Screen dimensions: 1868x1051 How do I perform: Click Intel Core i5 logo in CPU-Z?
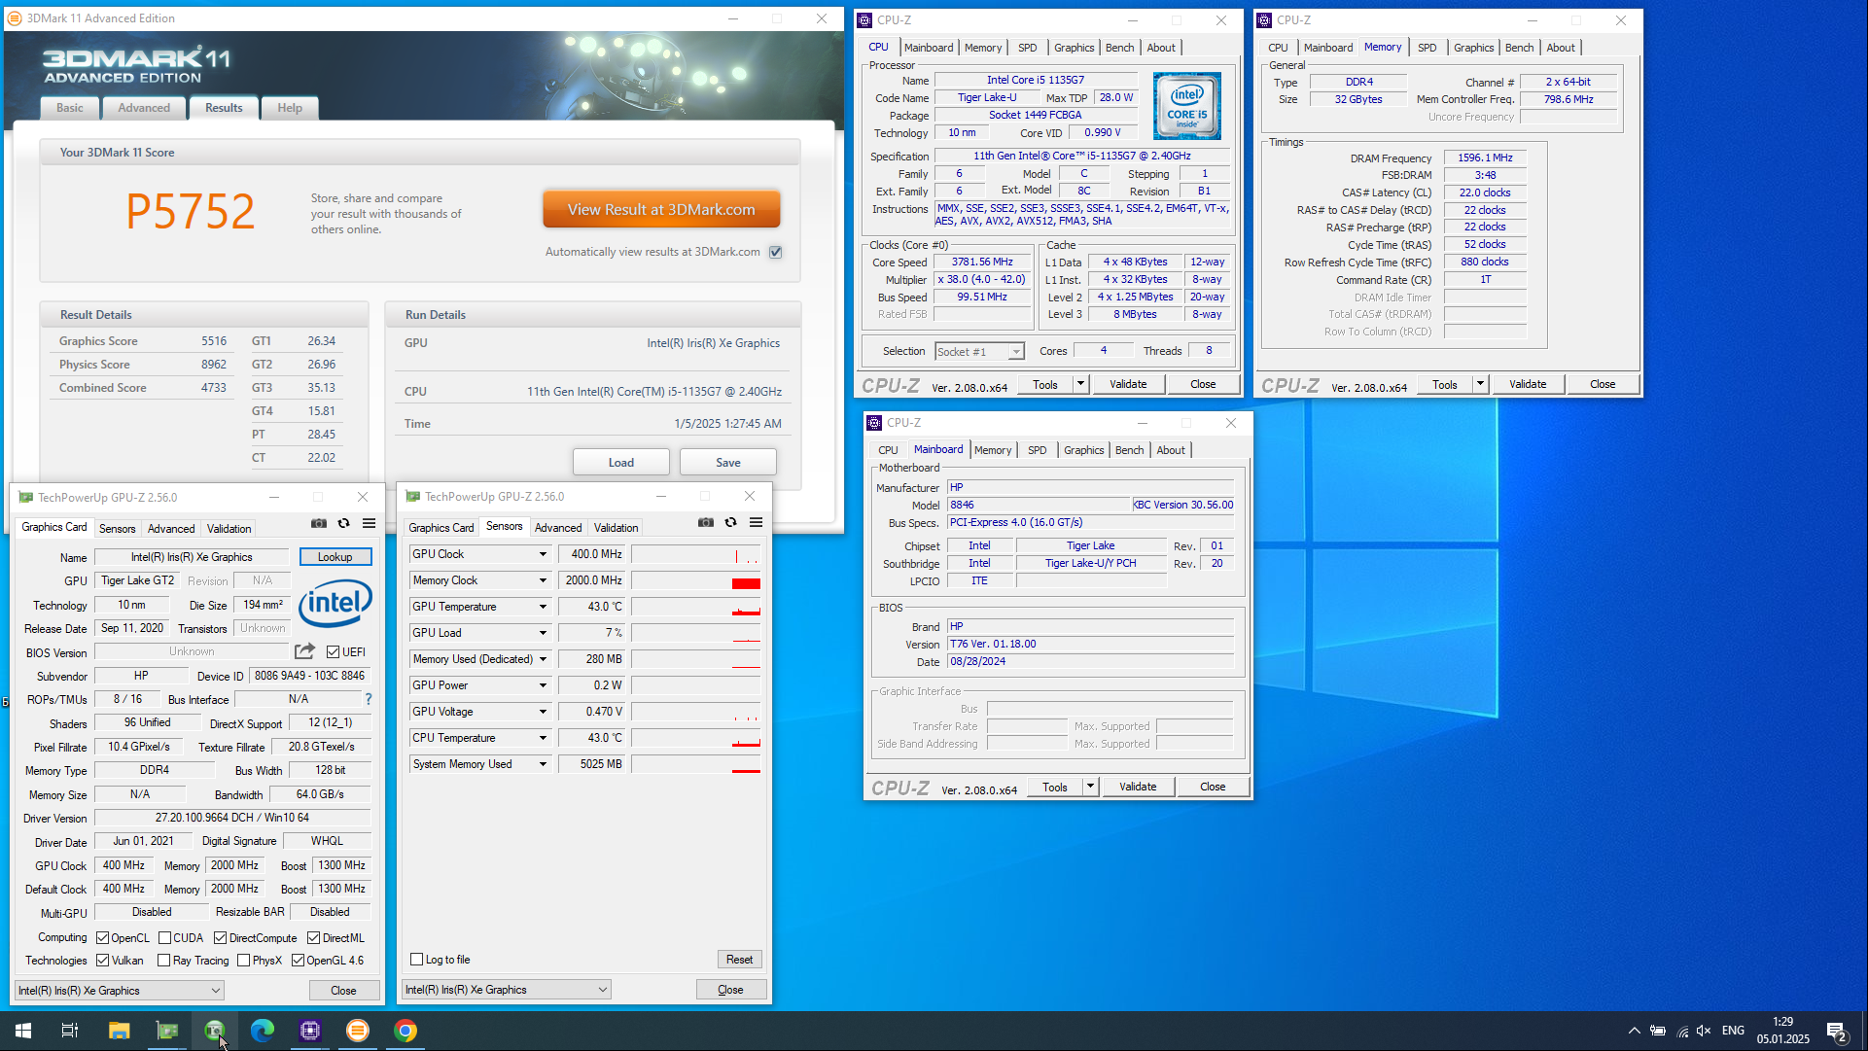point(1186,106)
